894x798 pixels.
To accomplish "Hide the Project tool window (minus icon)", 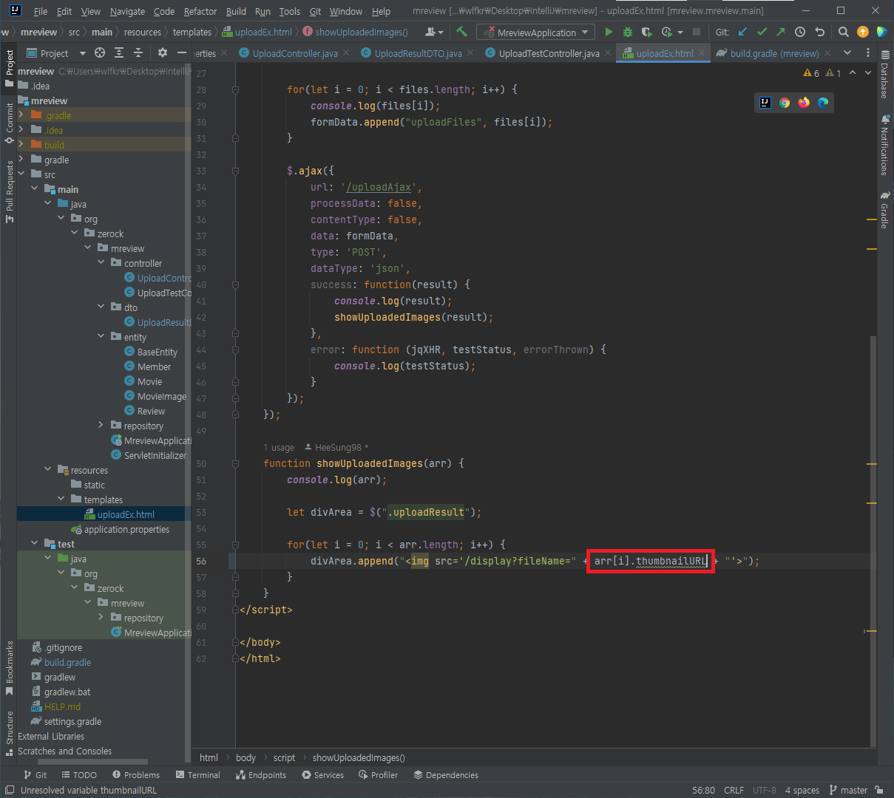I will [182, 52].
